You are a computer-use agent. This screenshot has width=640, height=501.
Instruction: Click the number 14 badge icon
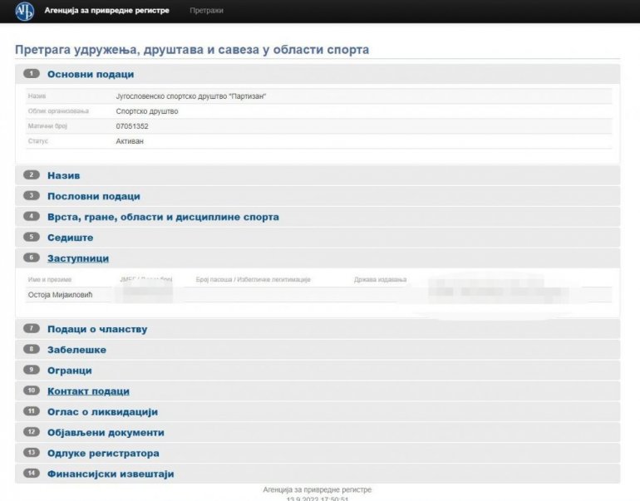pos(32,474)
